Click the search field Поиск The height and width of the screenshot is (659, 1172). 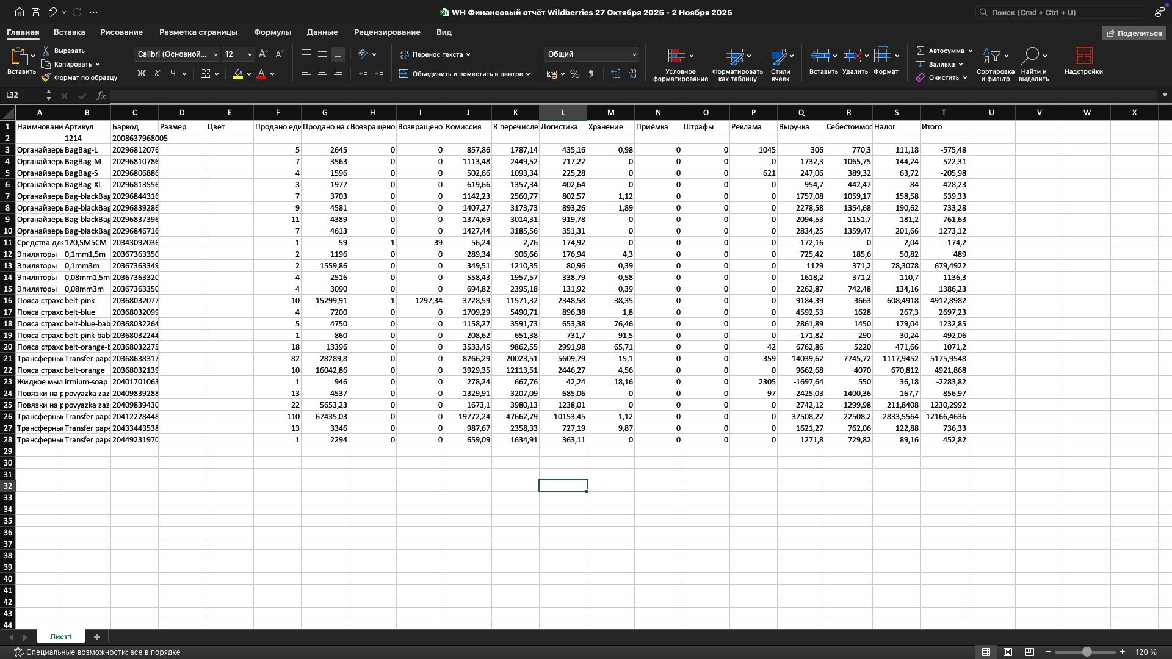1062,12
